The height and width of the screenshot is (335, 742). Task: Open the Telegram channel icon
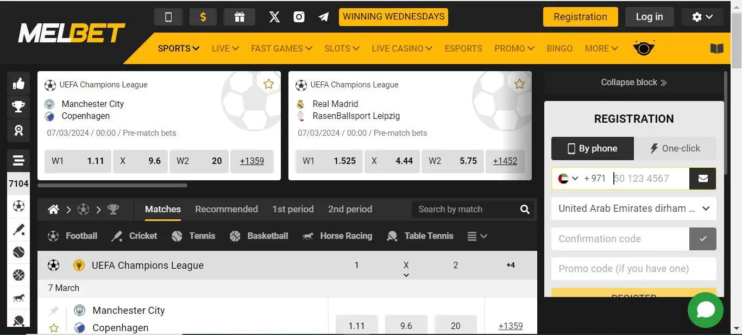coord(324,17)
